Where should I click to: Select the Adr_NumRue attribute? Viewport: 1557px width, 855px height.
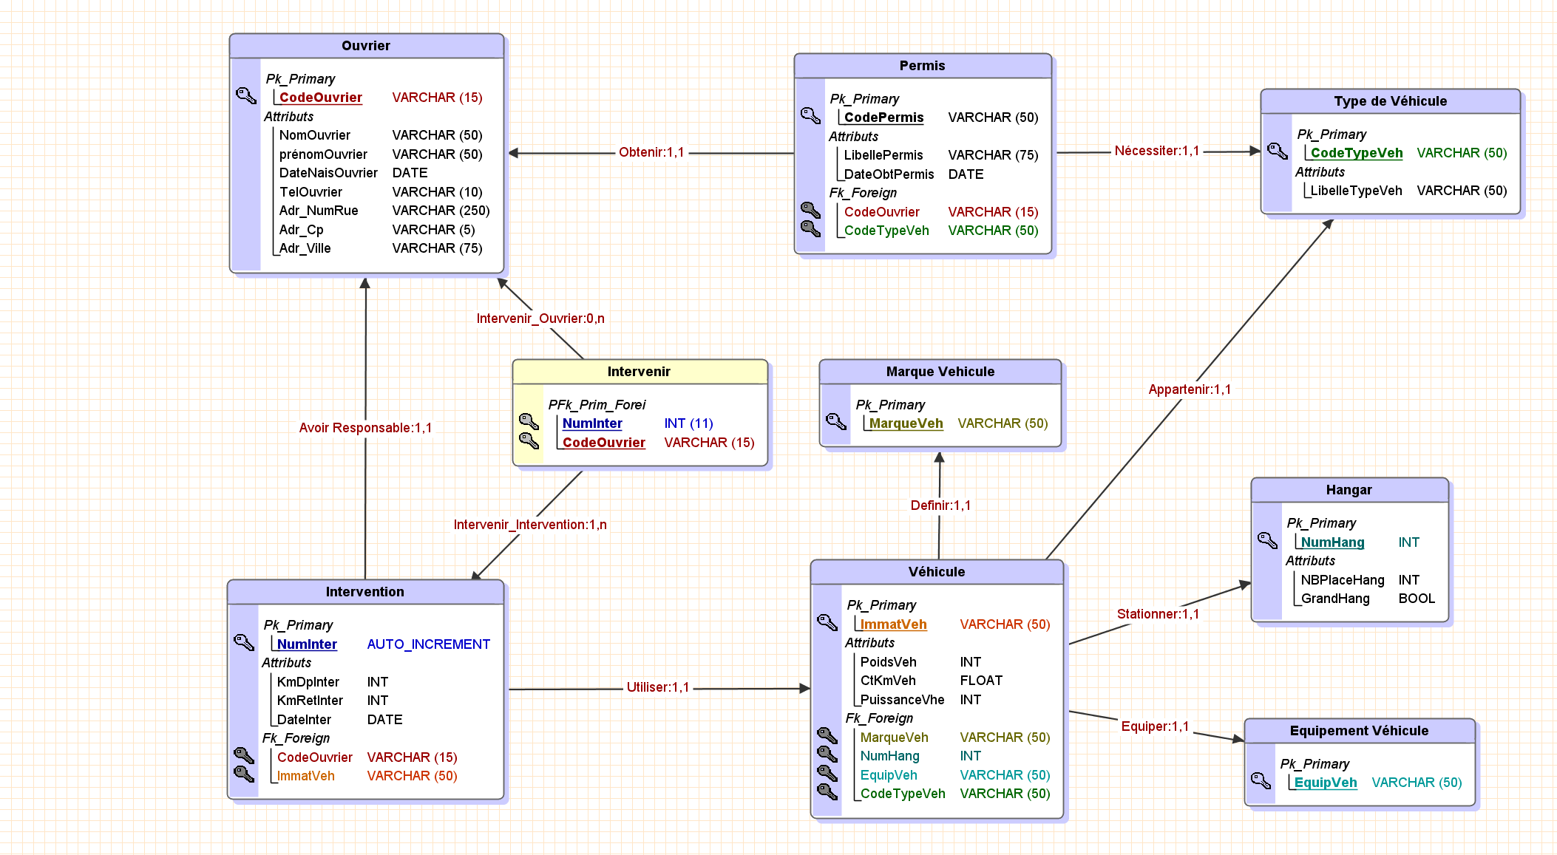(319, 211)
